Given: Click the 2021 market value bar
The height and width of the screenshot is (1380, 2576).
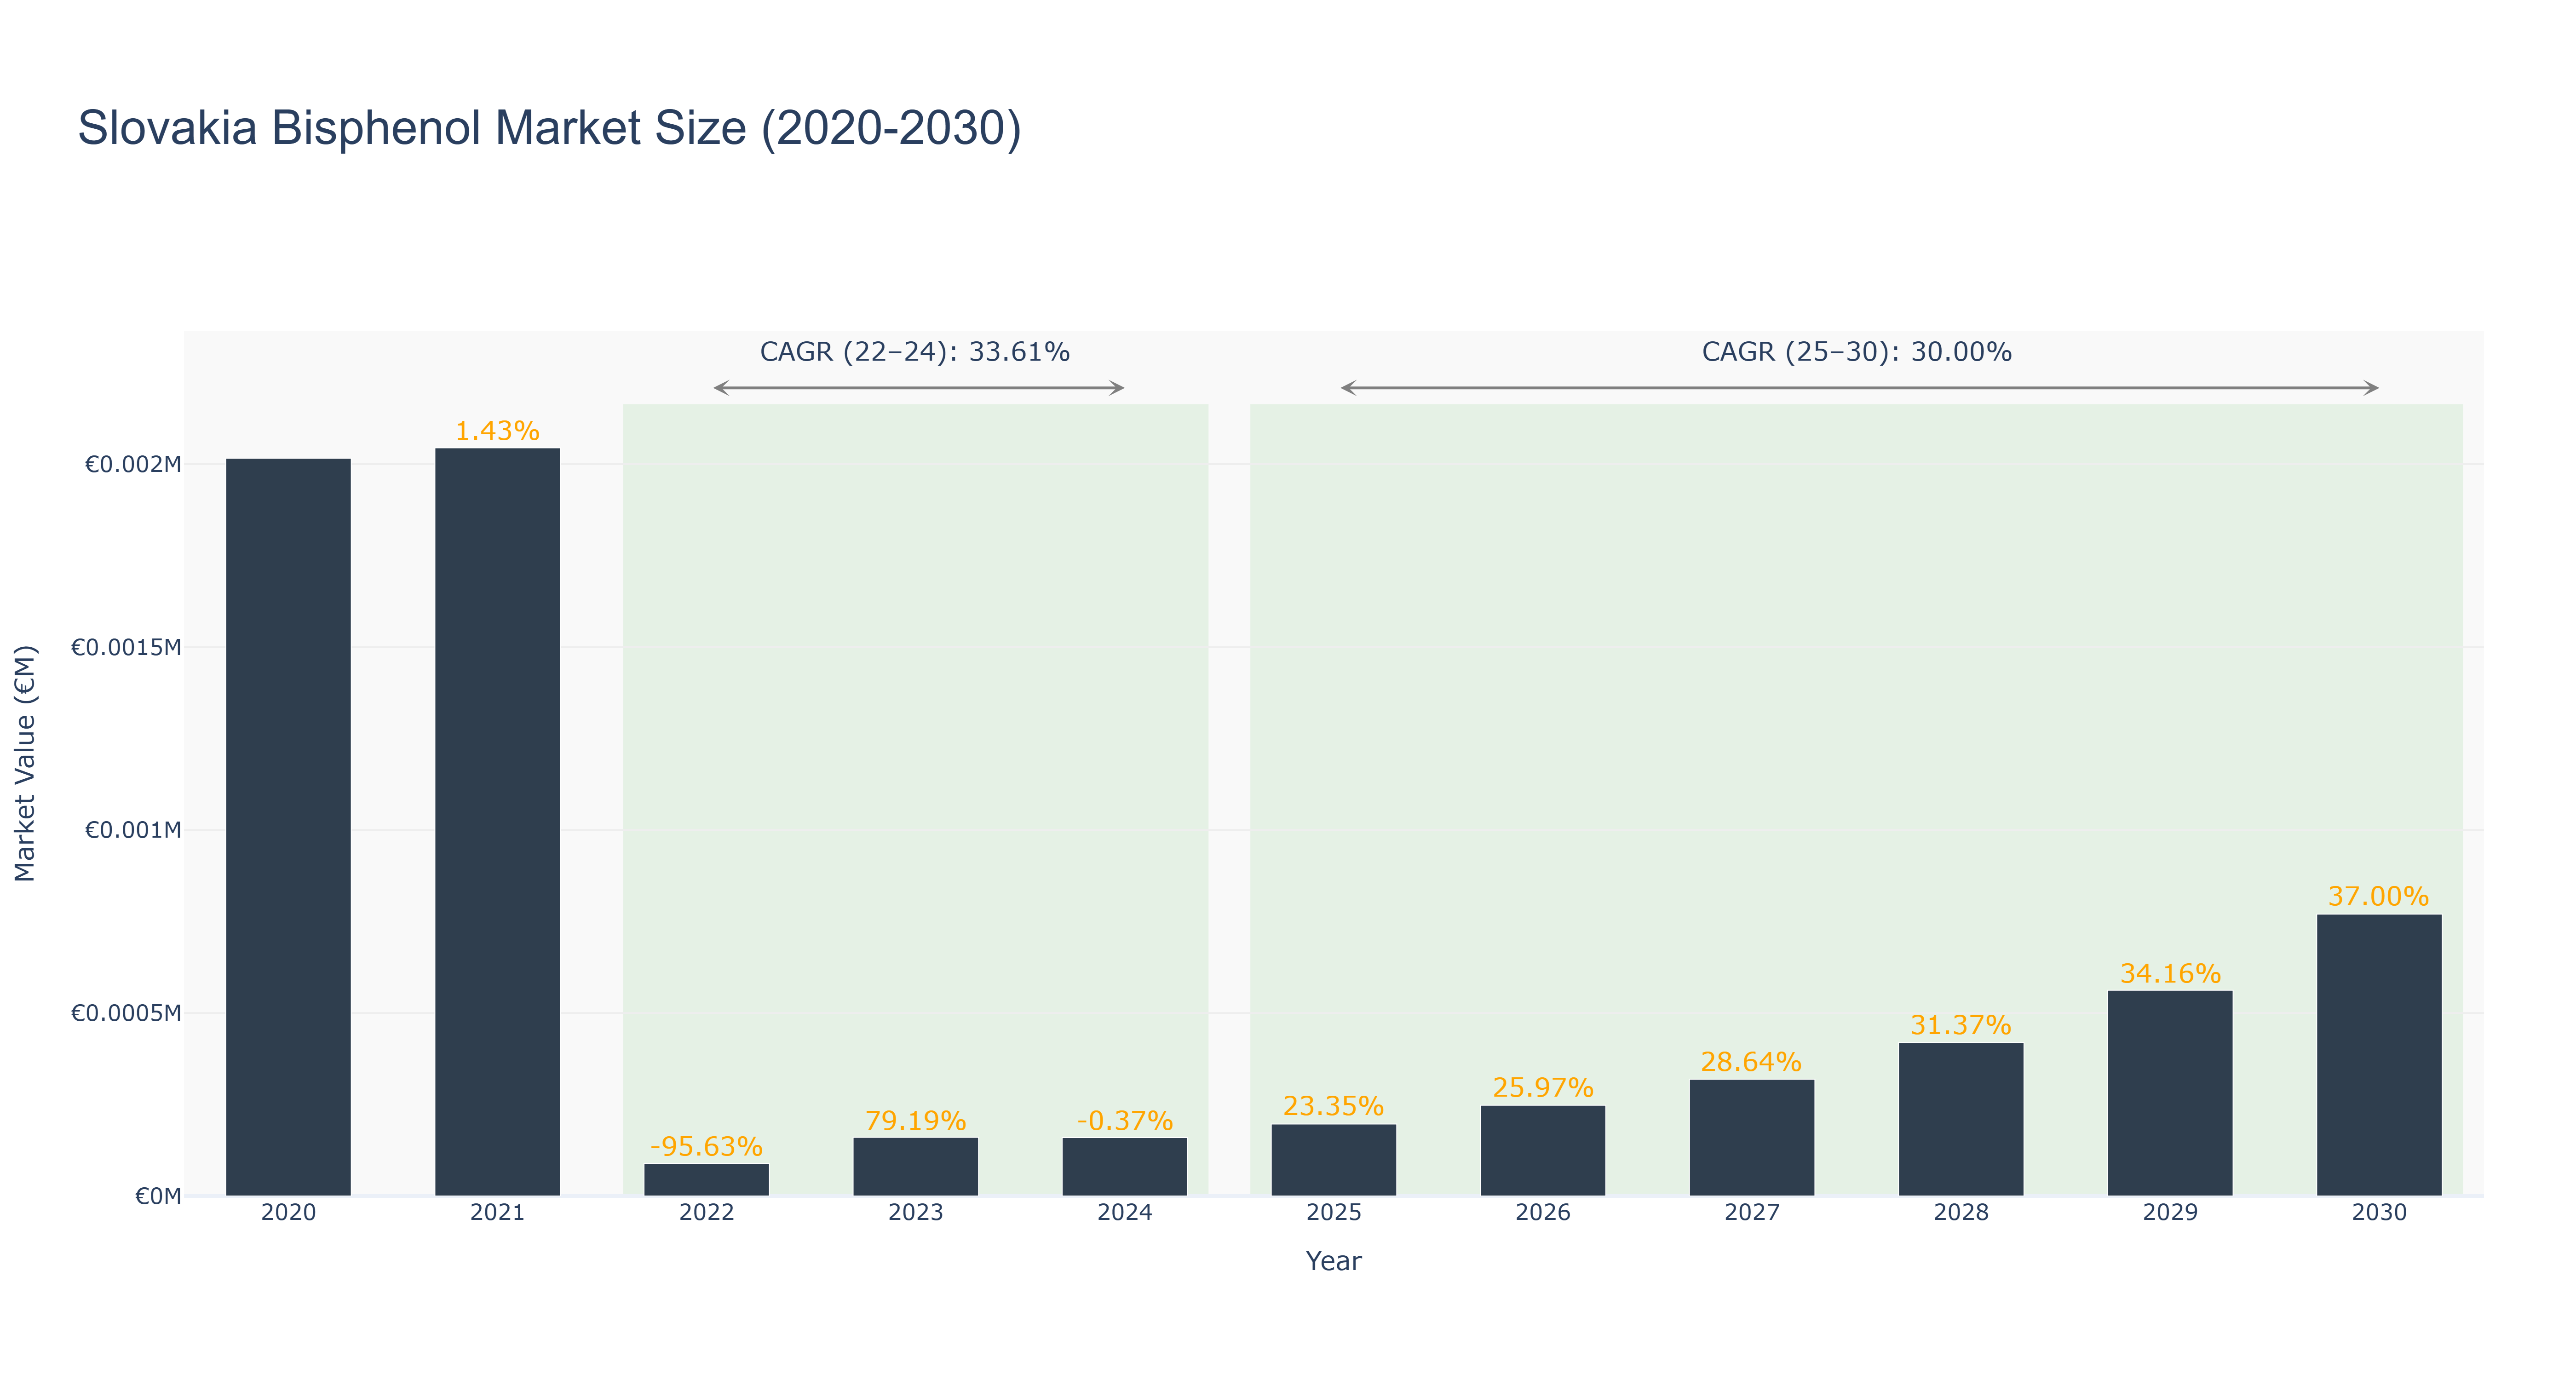Looking at the screenshot, I should pyautogui.click(x=497, y=822).
